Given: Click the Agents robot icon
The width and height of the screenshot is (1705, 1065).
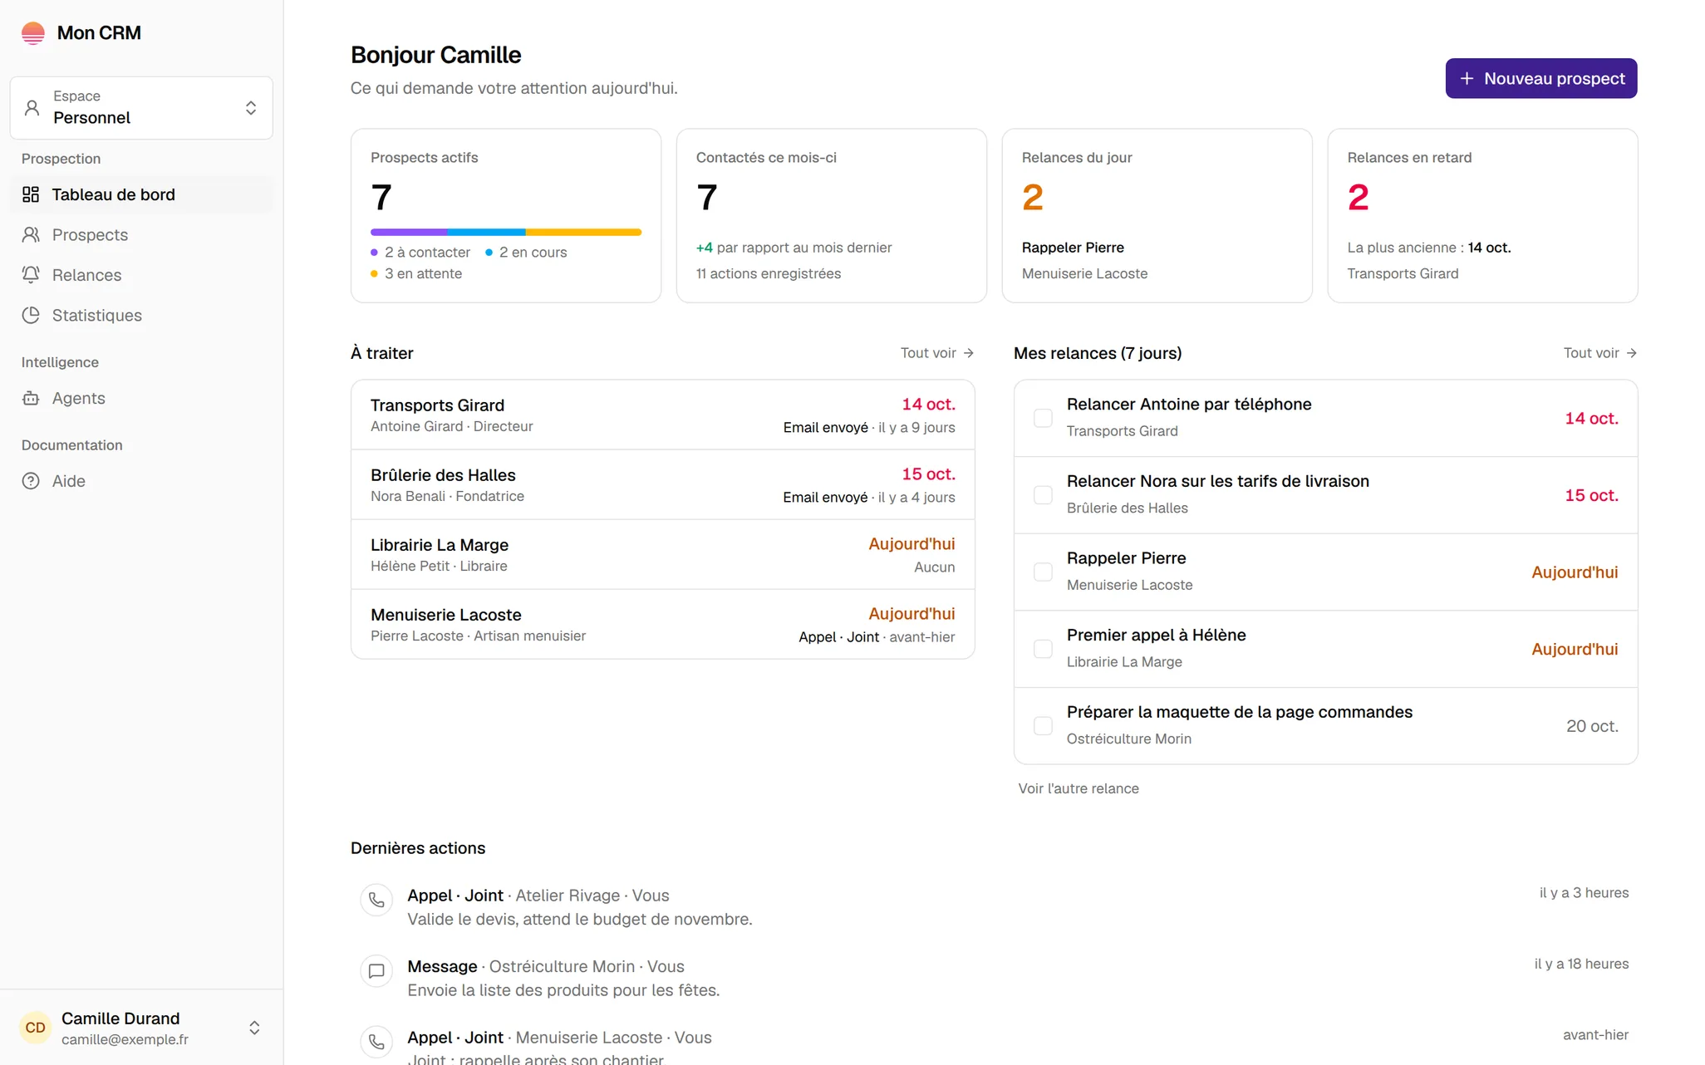Looking at the screenshot, I should [31, 398].
